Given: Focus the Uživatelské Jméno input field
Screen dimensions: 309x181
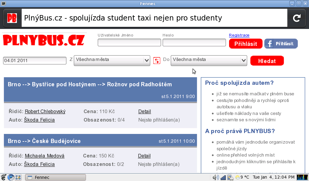Looking at the screenshot, I should 129,43.
